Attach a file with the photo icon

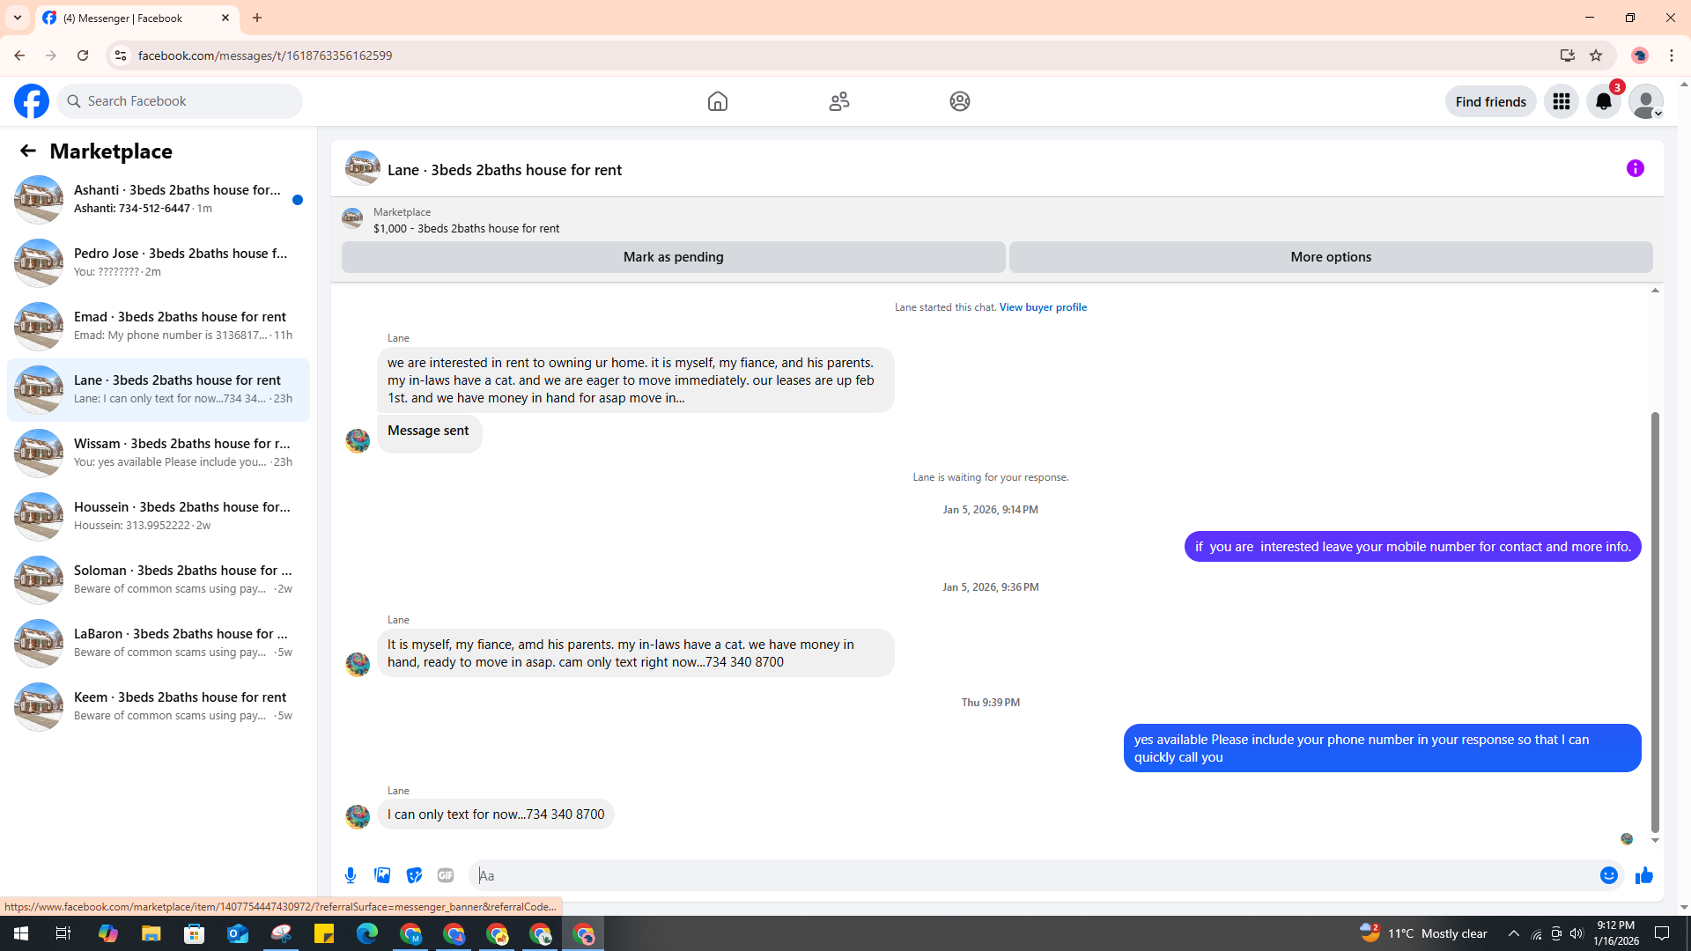coord(382,875)
